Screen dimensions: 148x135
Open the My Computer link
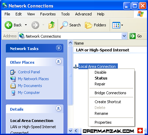click(29, 93)
